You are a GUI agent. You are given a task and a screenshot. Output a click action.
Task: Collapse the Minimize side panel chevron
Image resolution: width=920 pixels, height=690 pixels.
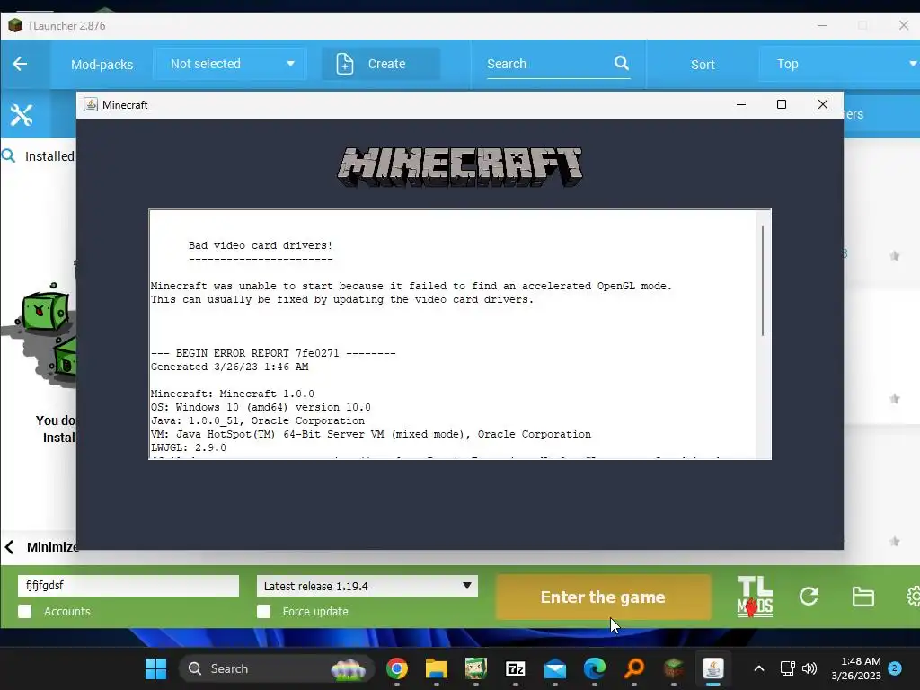click(9, 547)
